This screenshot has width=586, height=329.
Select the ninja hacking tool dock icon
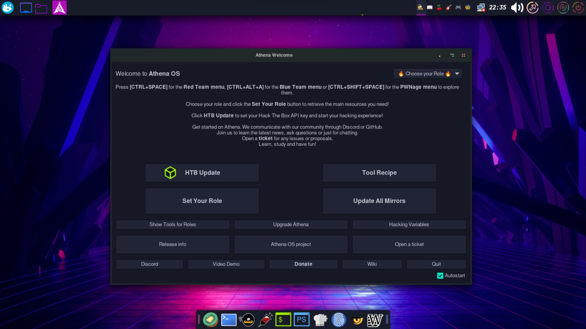tap(247, 320)
